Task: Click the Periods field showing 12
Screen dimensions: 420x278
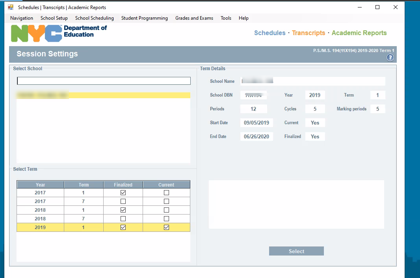Action: click(x=253, y=109)
